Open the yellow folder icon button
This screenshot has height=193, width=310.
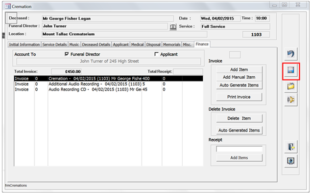click(291, 86)
